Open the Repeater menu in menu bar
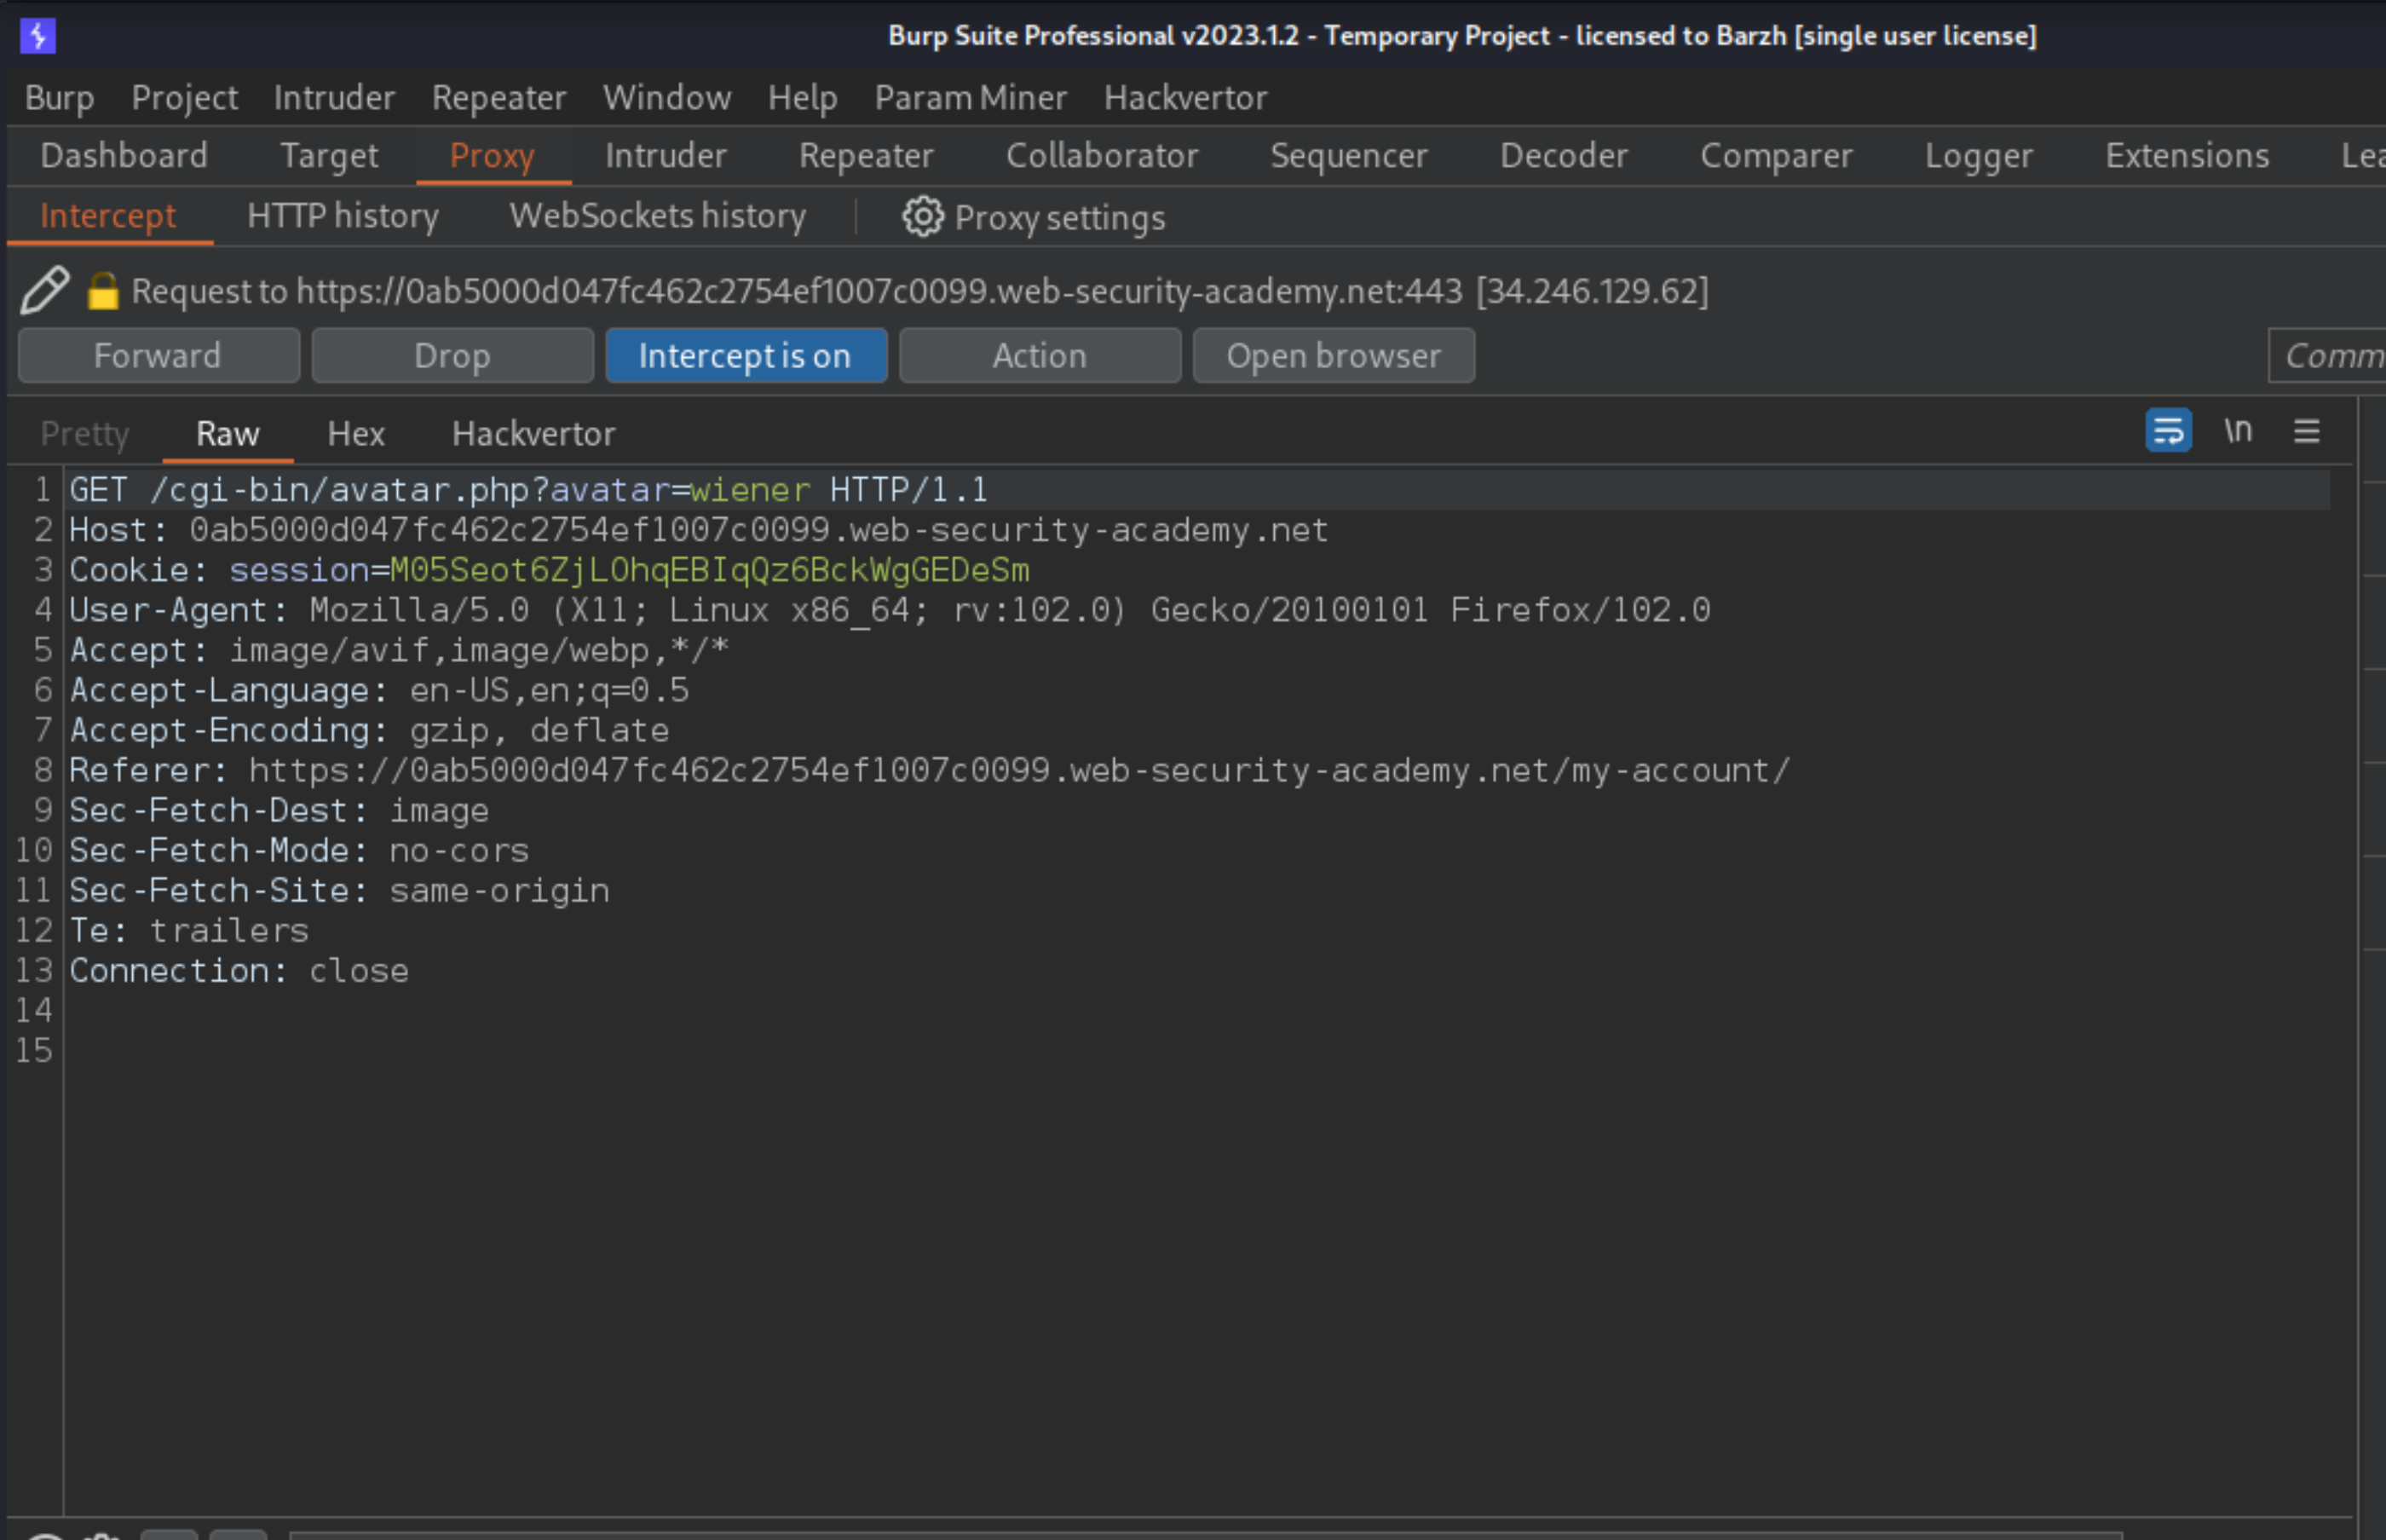The height and width of the screenshot is (1540, 2386). click(499, 98)
